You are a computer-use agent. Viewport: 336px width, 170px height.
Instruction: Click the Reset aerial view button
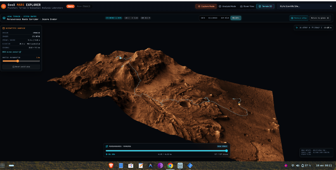(x=21, y=67)
